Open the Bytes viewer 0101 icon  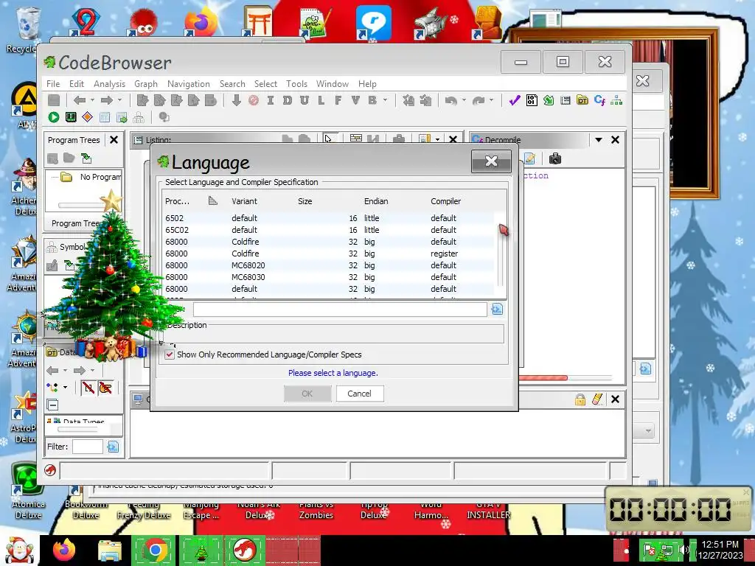coord(532,100)
